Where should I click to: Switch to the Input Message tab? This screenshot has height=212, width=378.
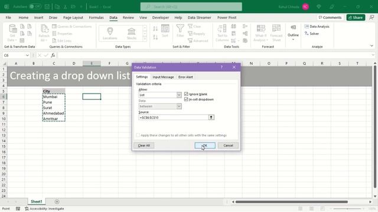click(x=163, y=77)
